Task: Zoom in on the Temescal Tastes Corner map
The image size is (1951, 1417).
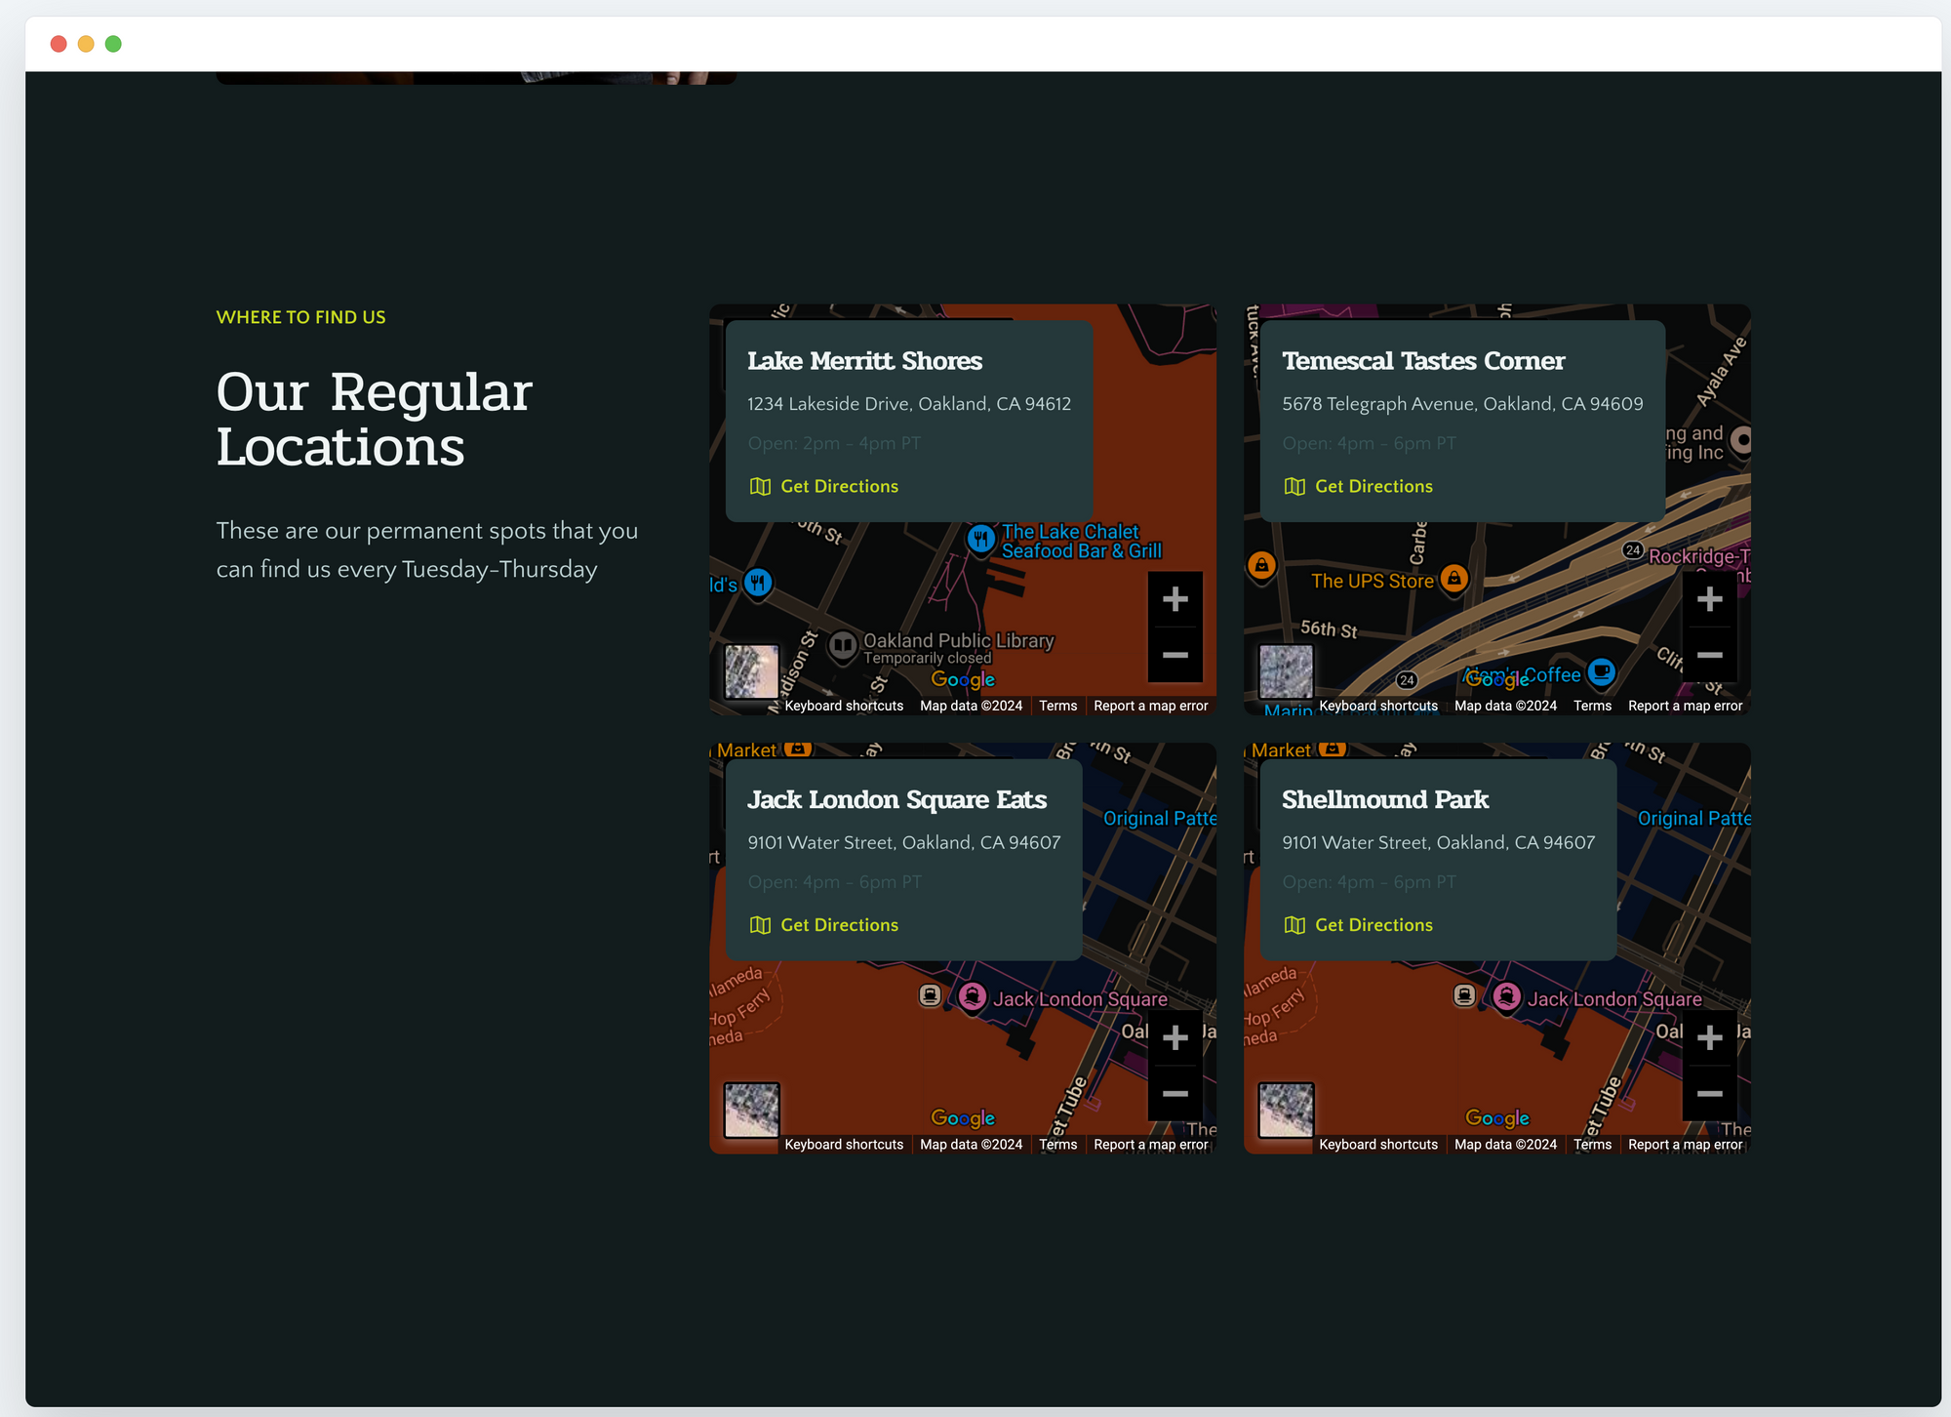Action: point(1710,599)
